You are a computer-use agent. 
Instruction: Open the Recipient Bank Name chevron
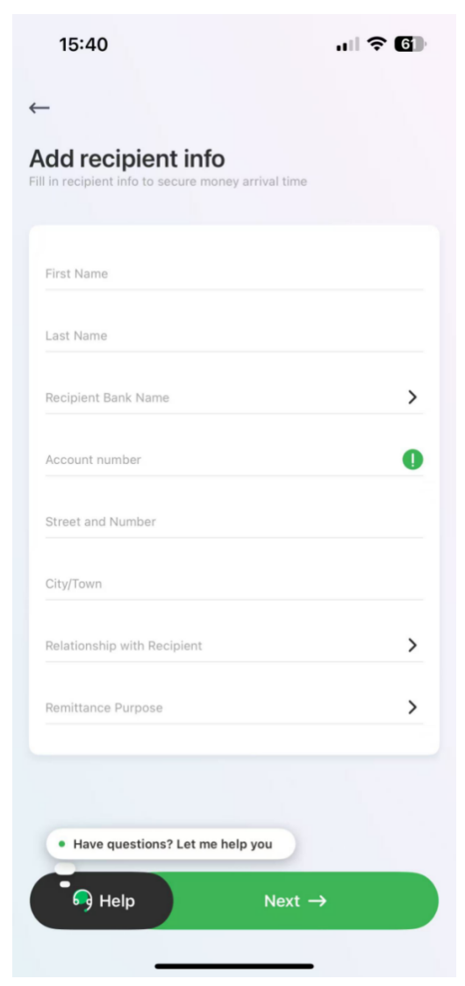[x=412, y=397]
